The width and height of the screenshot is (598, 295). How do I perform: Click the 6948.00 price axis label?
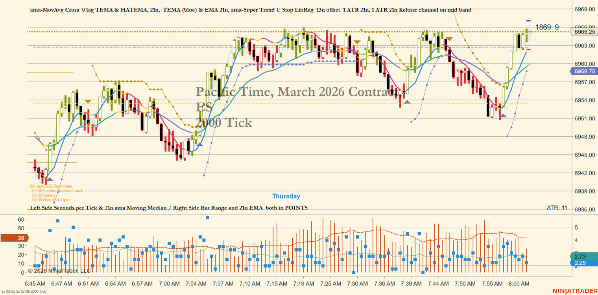coord(584,137)
